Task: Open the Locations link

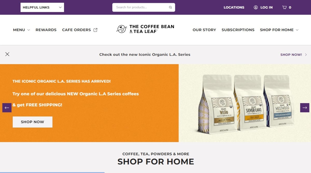Action: click(x=234, y=7)
